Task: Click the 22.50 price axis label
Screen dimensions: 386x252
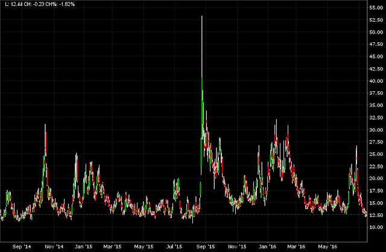Action: pyautogui.click(x=376, y=166)
